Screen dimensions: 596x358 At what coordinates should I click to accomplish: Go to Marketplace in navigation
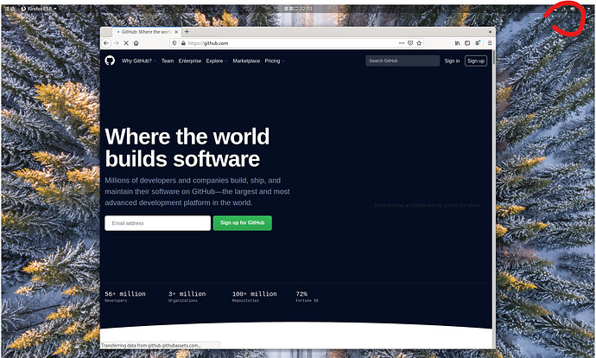click(x=246, y=61)
